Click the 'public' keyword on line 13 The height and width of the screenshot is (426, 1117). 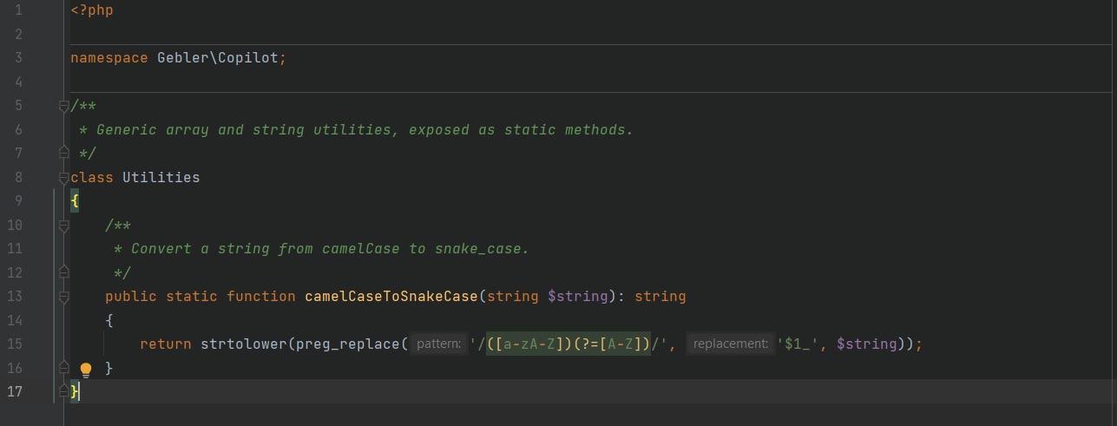click(131, 296)
